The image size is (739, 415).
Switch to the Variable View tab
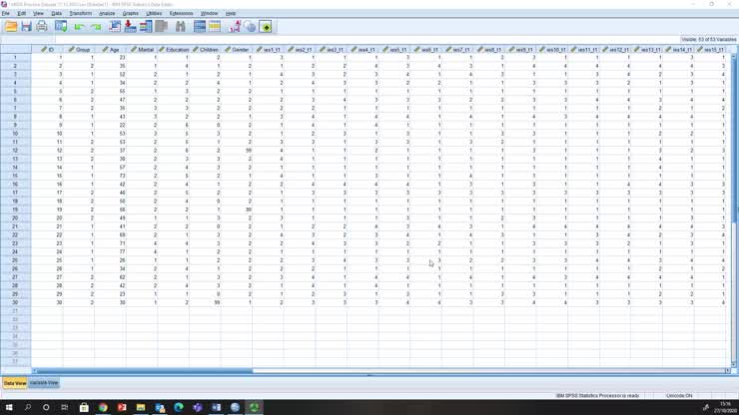coord(44,383)
